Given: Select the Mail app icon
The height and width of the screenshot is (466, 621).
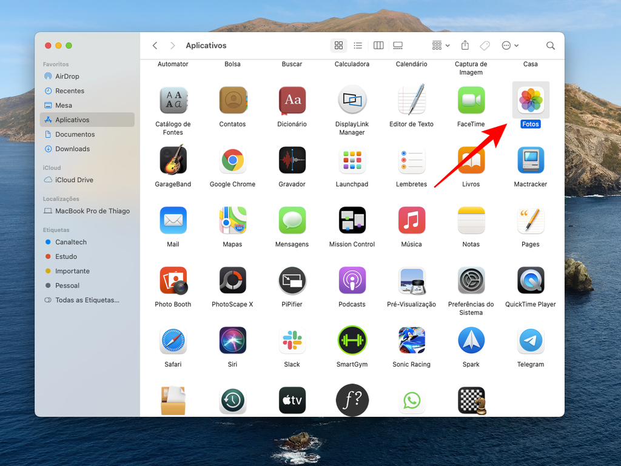Looking at the screenshot, I should (x=173, y=220).
